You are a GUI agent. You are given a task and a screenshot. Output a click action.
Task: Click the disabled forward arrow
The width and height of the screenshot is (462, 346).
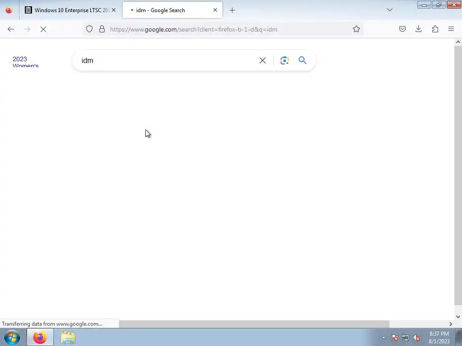(x=27, y=29)
